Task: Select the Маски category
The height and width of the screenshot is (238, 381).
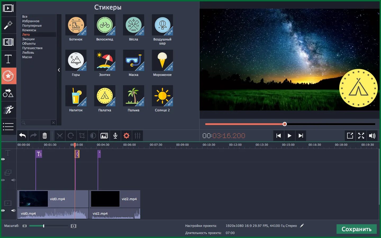Action: tap(27, 57)
